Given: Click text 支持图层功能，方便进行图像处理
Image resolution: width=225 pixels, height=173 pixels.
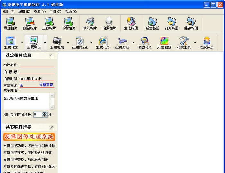Looking at the screenshot, I should pos(29,146).
